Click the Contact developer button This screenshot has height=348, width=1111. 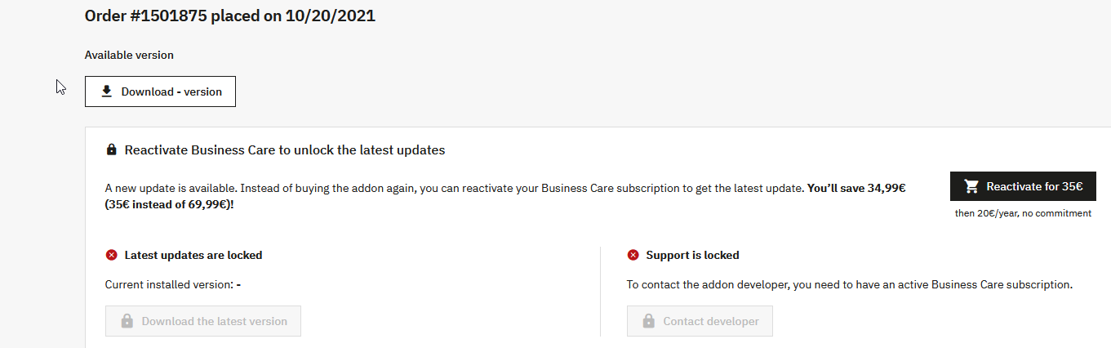click(x=700, y=321)
